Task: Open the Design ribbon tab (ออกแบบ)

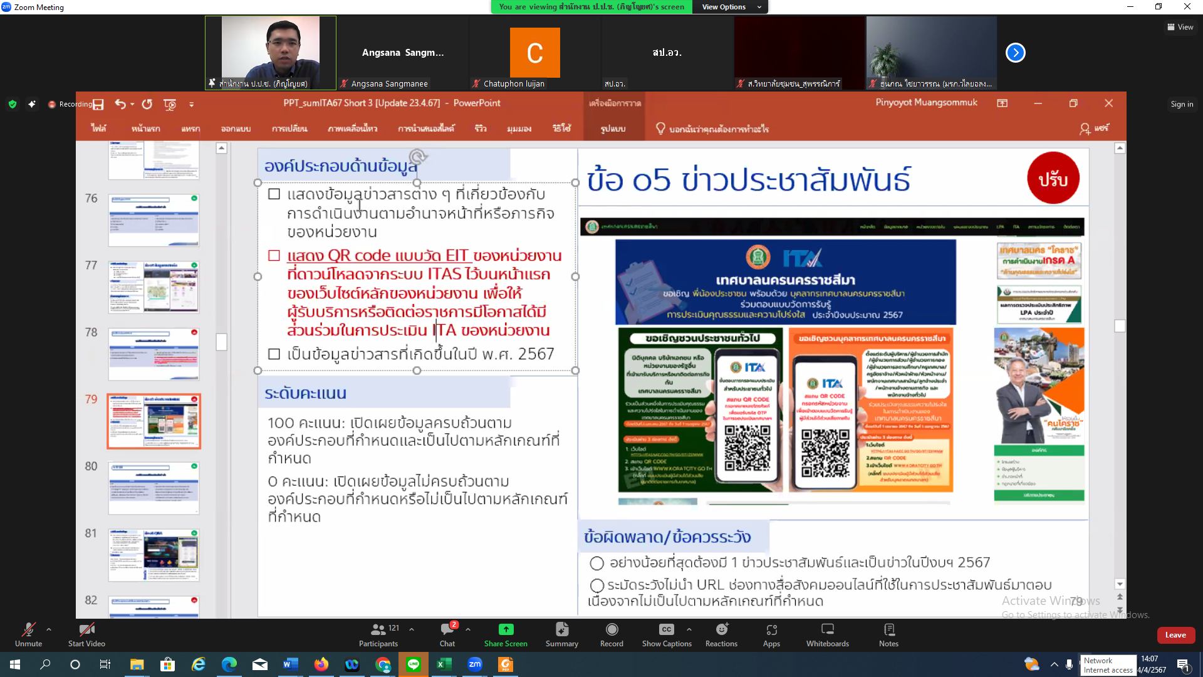Action: coord(236,129)
